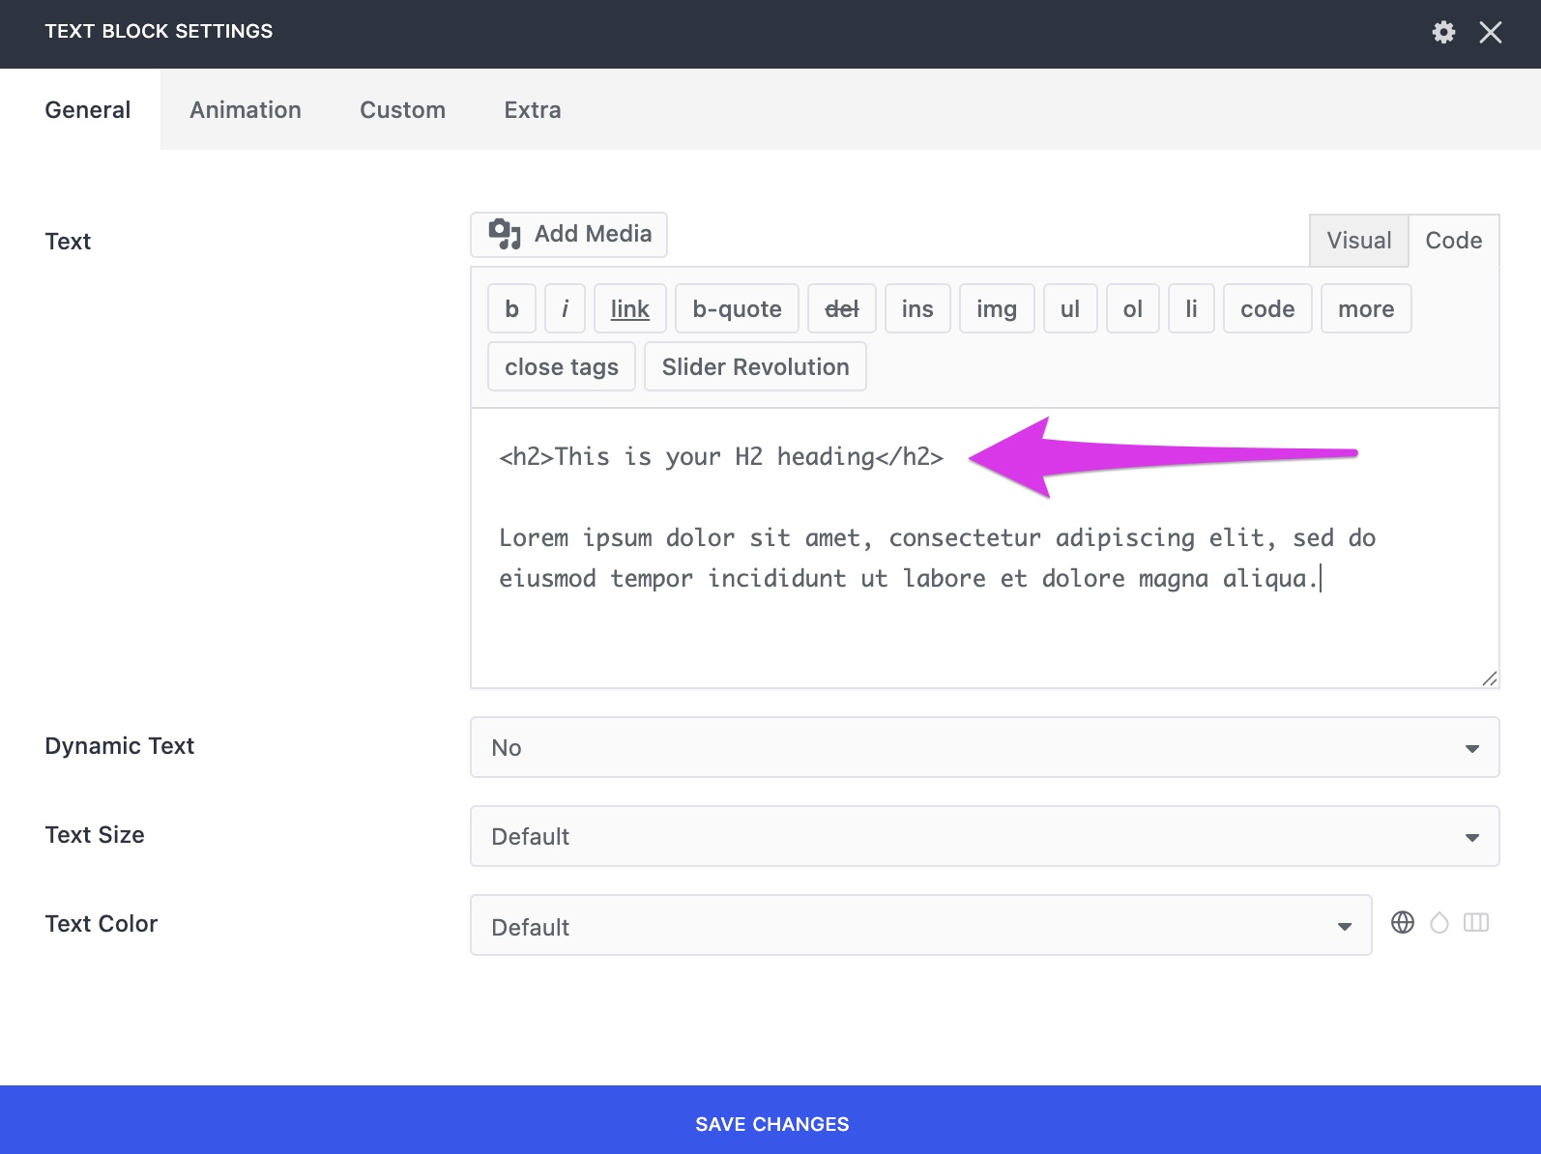1541x1154 pixels.
Task: Switch to the General tab
Action: coord(80,109)
